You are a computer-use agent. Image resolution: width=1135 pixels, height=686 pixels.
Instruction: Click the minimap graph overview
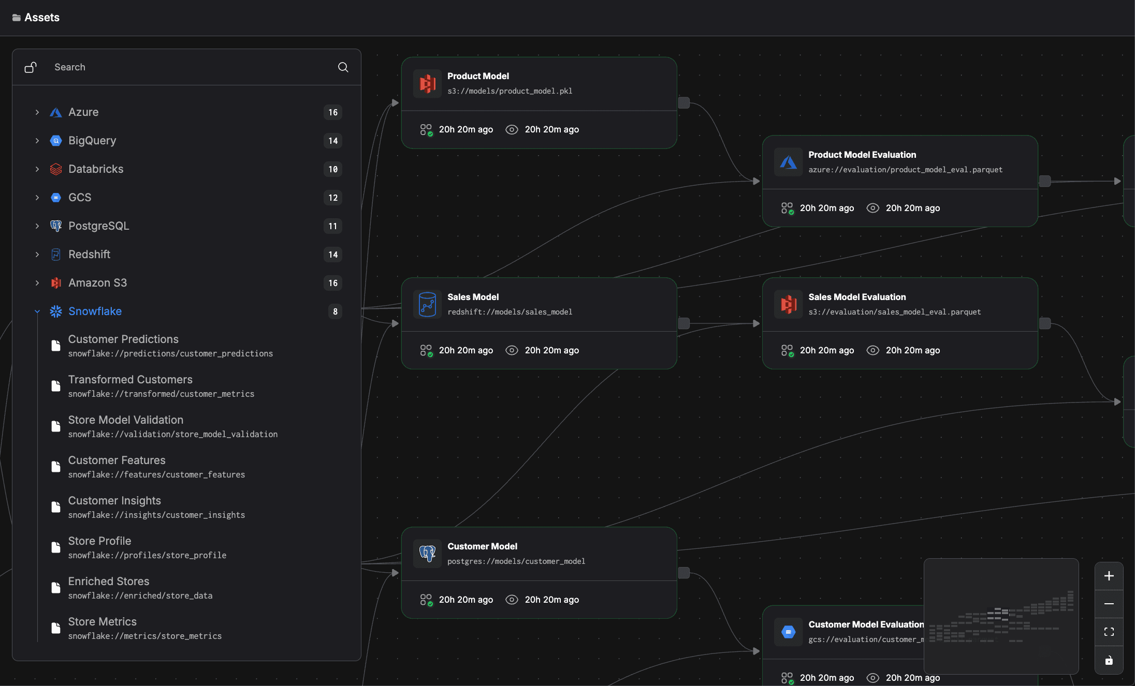1000,616
